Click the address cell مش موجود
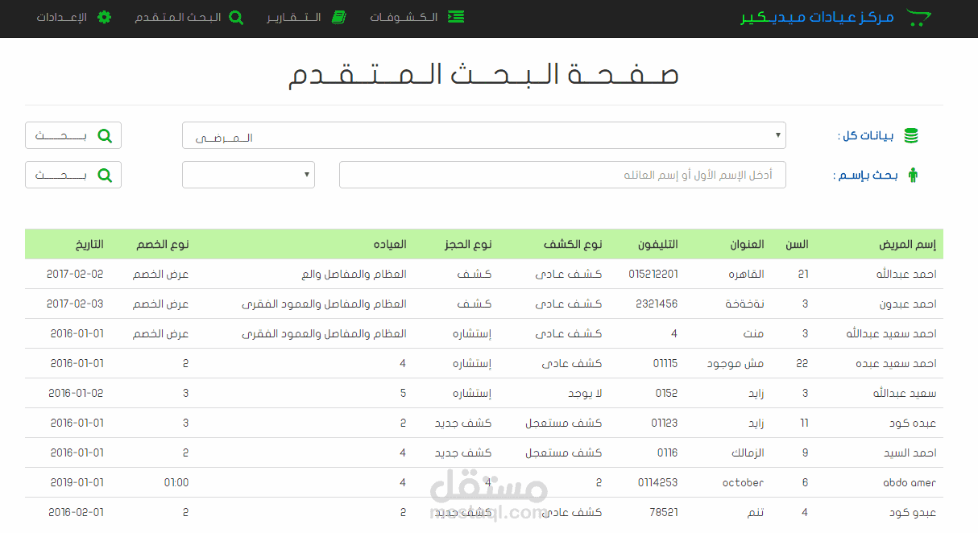The width and height of the screenshot is (978, 533). pyautogui.click(x=736, y=363)
